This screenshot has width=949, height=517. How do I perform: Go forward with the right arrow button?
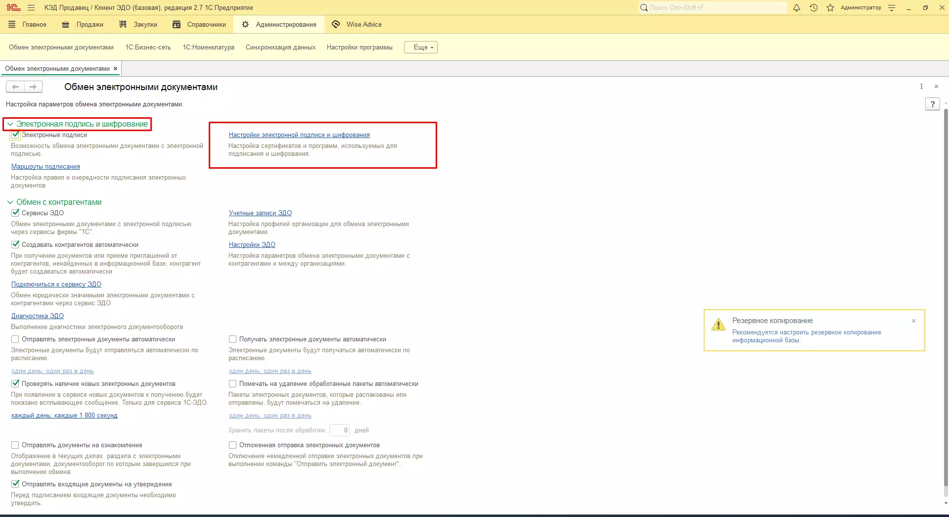tap(33, 87)
